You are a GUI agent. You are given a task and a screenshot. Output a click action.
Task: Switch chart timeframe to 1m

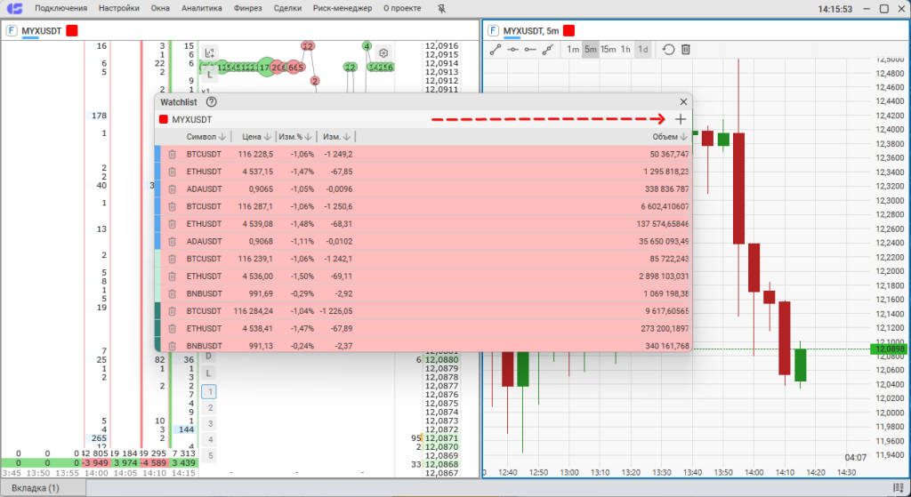[573, 50]
